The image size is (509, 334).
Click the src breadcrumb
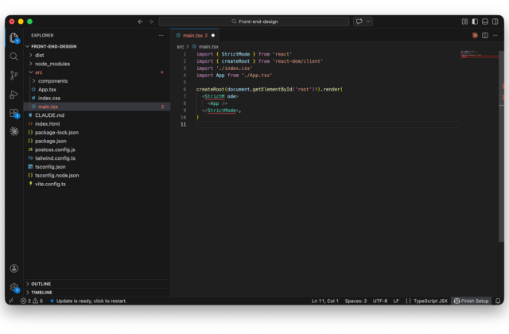point(181,47)
